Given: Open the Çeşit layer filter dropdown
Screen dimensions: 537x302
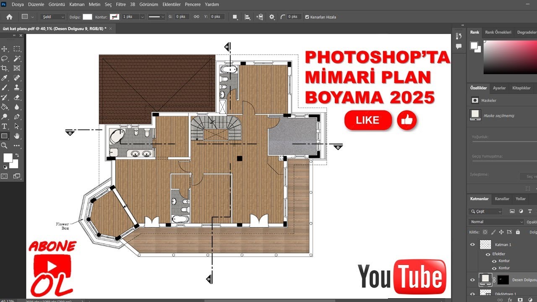Looking at the screenshot, I should point(485,211).
